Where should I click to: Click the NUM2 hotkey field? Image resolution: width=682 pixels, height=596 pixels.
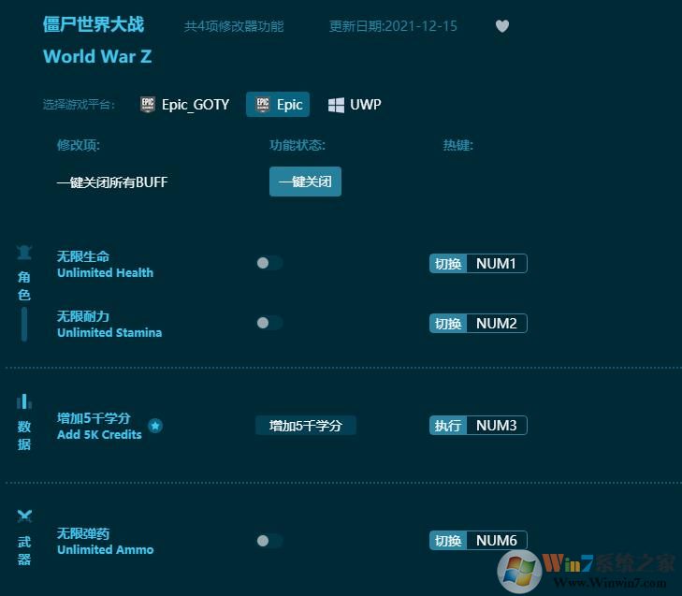click(x=497, y=323)
